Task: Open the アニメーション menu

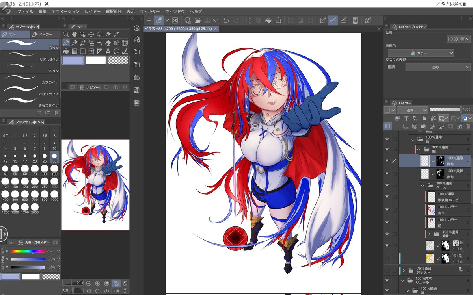Action: 65,11
